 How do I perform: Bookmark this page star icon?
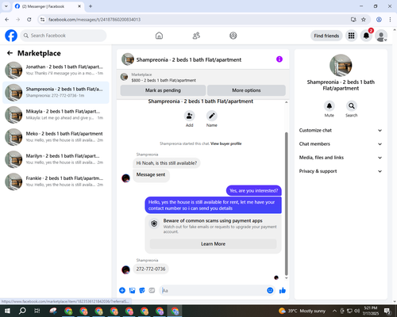(364, 20)
